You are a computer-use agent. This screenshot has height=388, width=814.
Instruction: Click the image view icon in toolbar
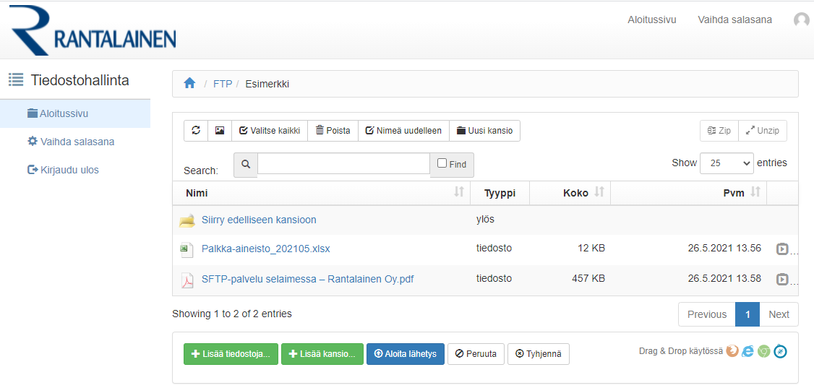point(220,131)
